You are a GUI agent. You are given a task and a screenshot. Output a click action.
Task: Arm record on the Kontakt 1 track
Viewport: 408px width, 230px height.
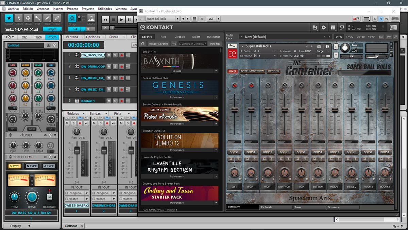pos(121,101)
